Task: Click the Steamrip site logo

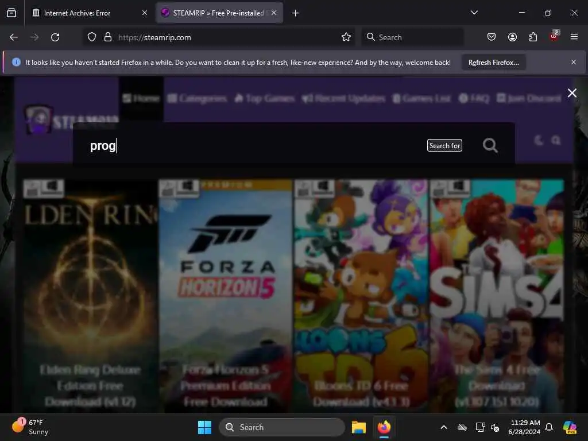Action: [x=71, y=121]
